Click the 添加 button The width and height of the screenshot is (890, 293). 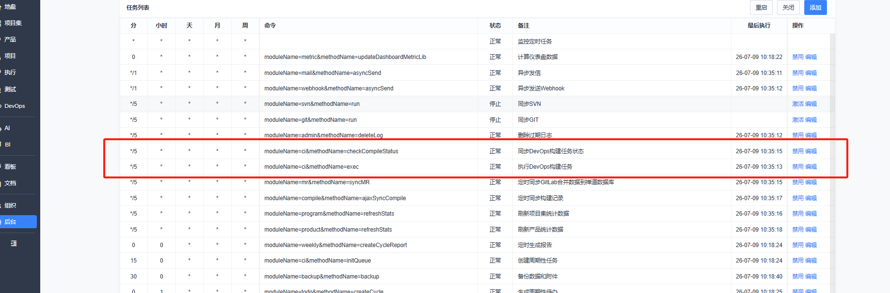815,8
